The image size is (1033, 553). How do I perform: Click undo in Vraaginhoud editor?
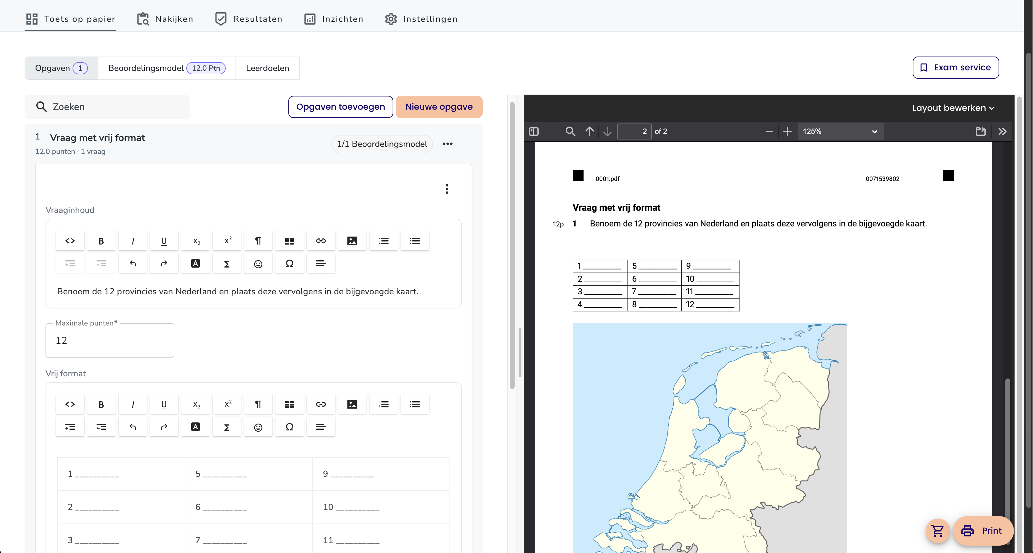(x=133, y=263)
